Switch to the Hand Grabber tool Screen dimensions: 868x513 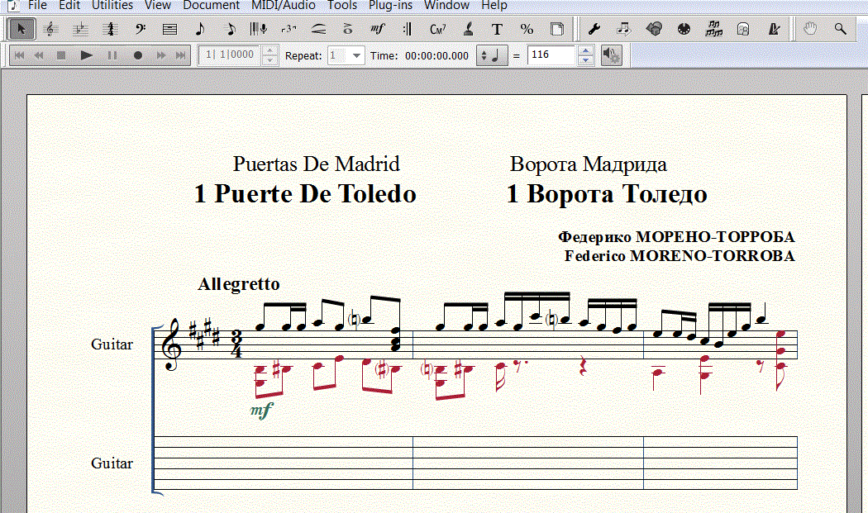[x=810, y=29]
